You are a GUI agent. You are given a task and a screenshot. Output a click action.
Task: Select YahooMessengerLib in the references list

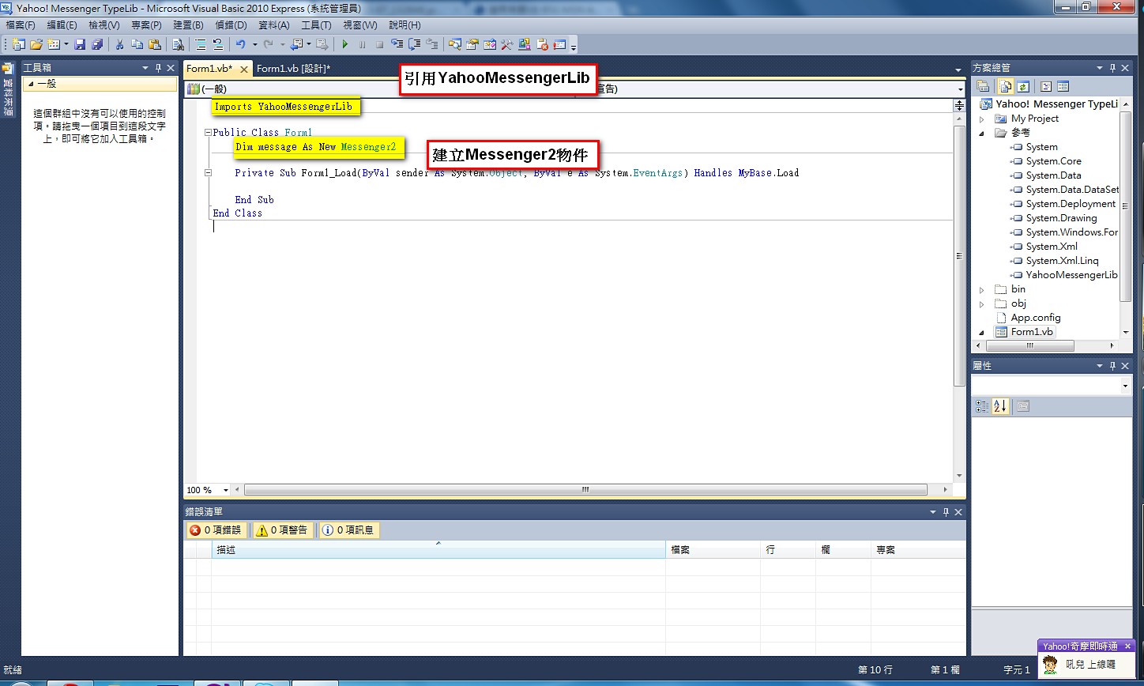coord(1071,275)
